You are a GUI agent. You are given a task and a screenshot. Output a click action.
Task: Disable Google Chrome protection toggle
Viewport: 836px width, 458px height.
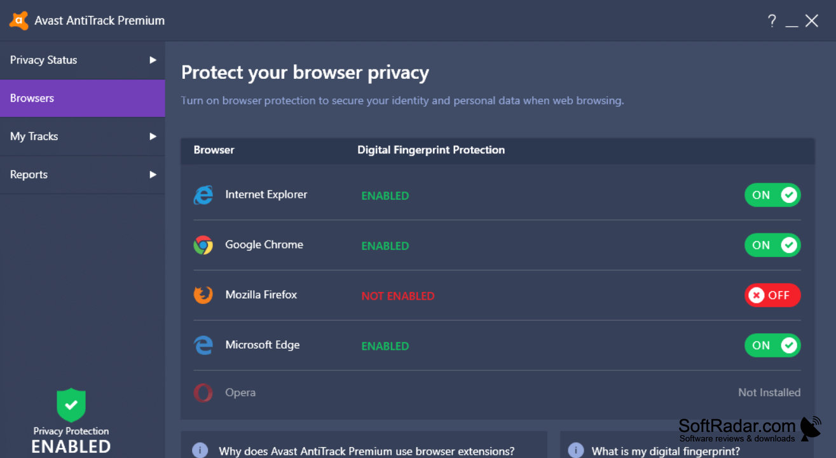772,245
